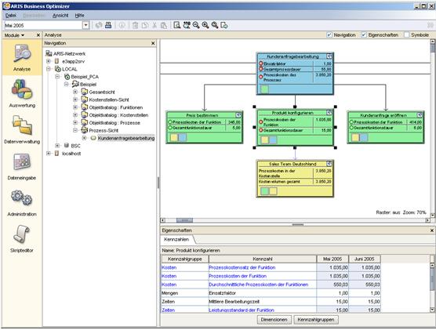Click the cut scissors icon in toolbar
This screenshot has height=330, width=436.
(x=154, y=25)
